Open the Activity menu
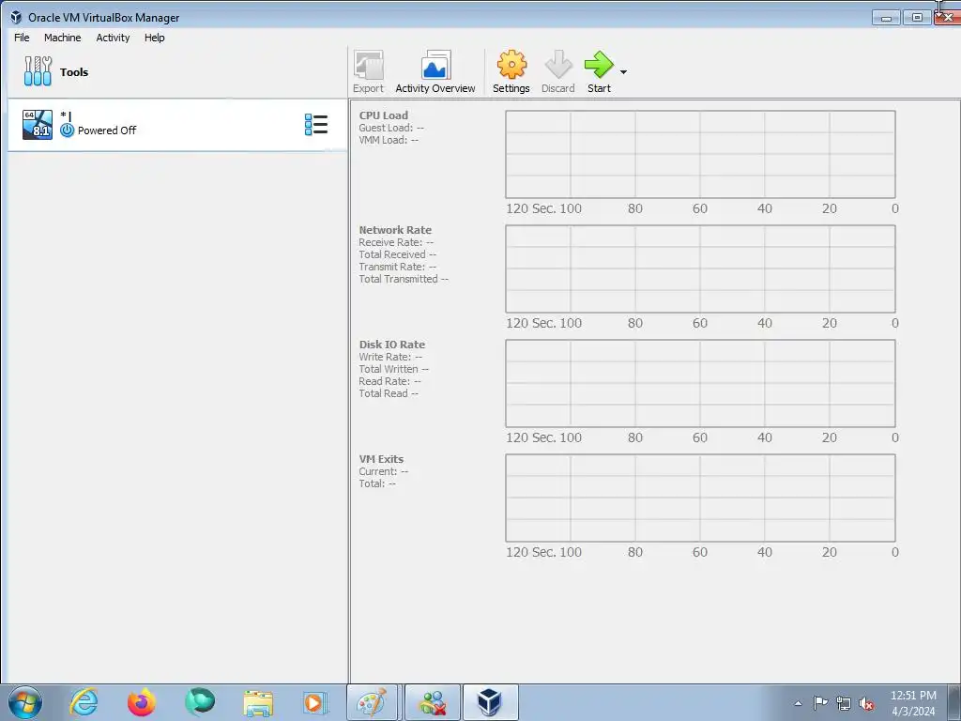961x721 pixels. click(x=113, y=38)
